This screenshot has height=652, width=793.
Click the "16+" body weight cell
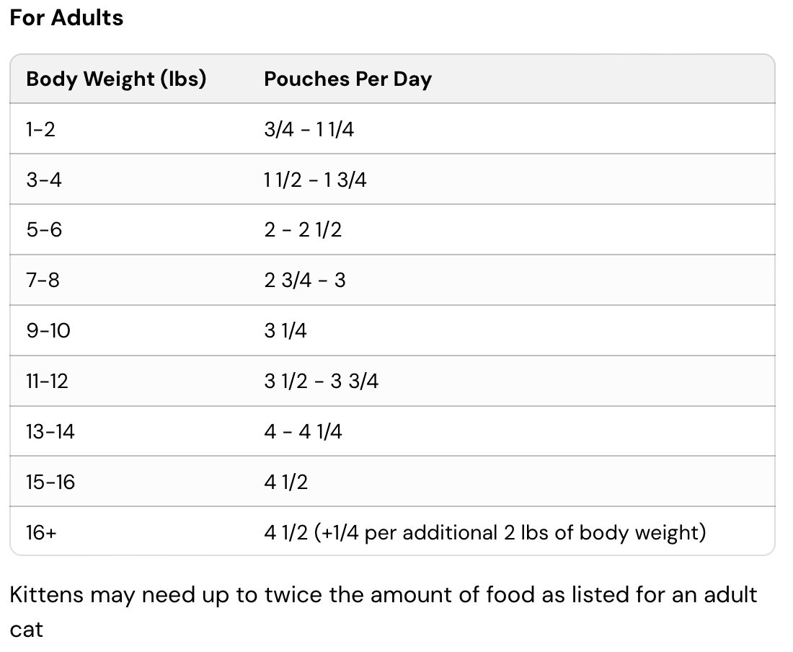[x=41, y=532]
